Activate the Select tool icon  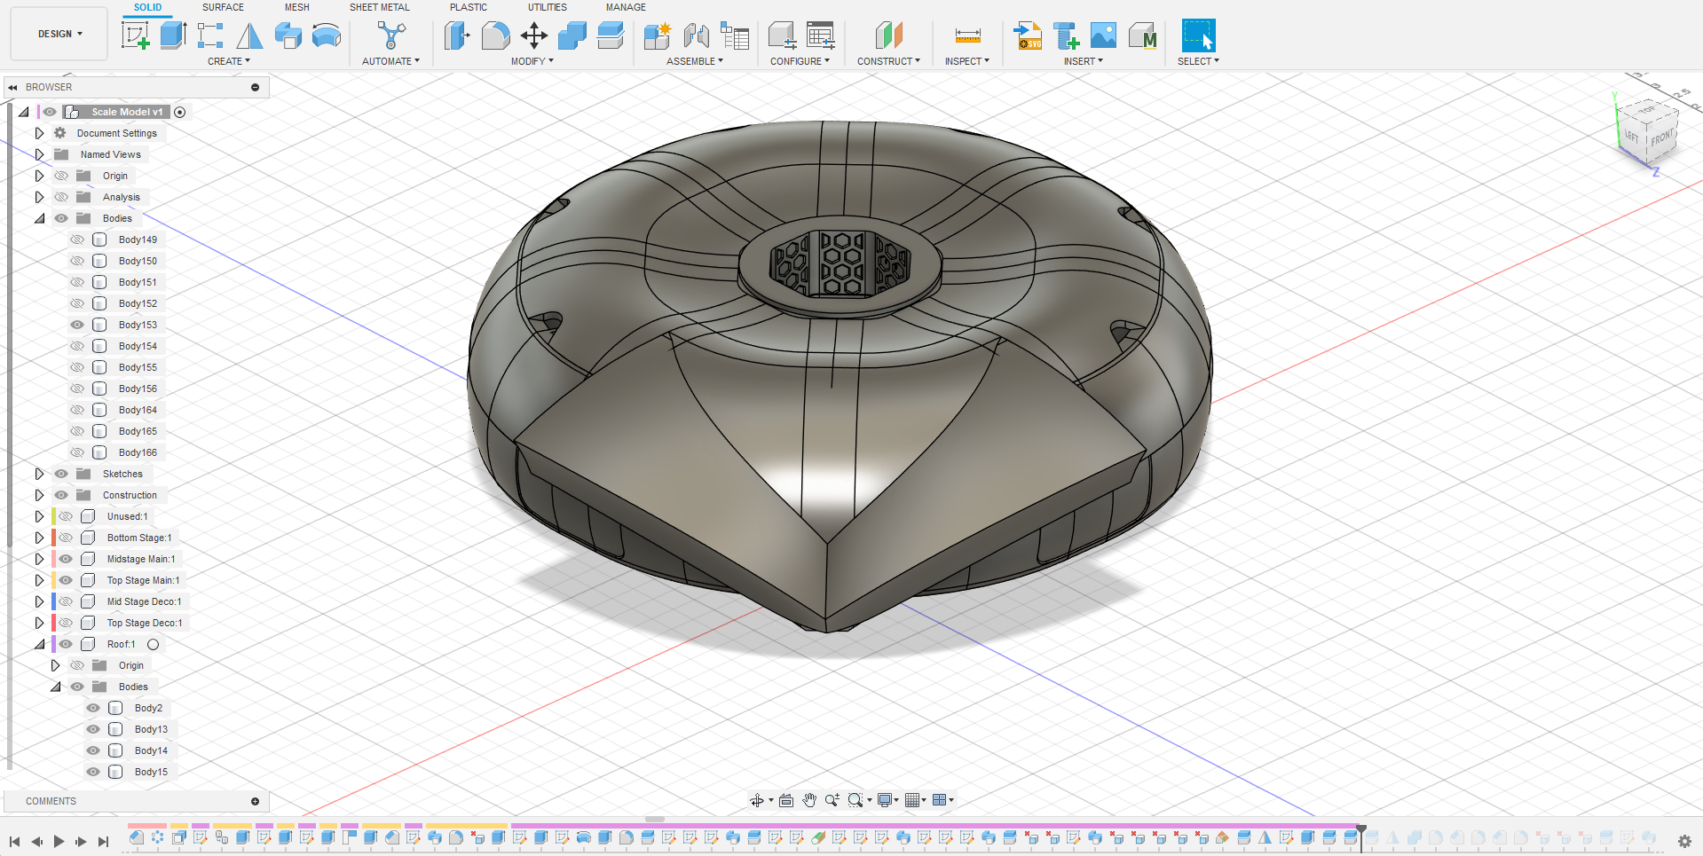tap(1198, 35)
